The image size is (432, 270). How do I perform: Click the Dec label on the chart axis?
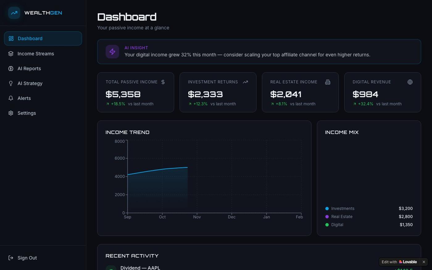232,217
